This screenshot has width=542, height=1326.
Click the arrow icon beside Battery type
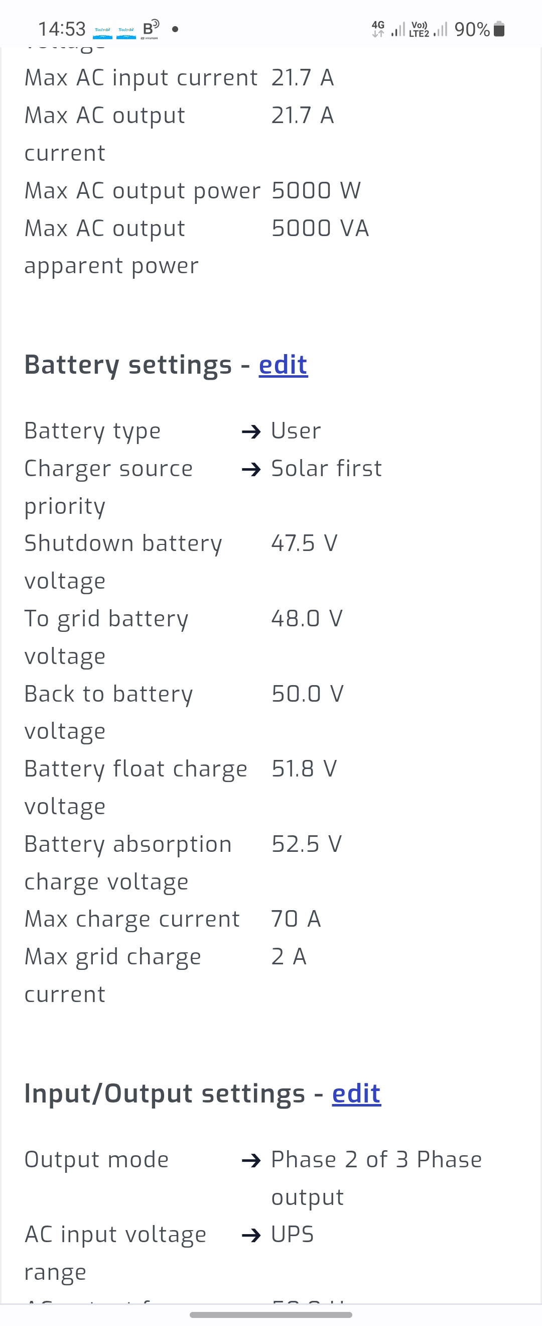click(251, 431)
